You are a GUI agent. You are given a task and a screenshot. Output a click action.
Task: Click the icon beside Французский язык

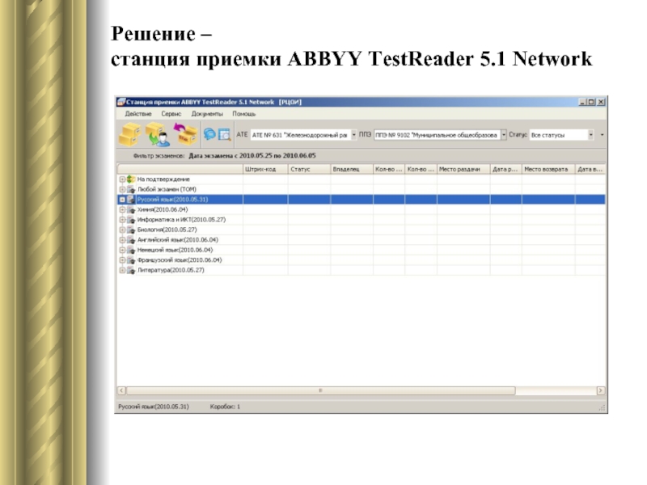[131, 260]
